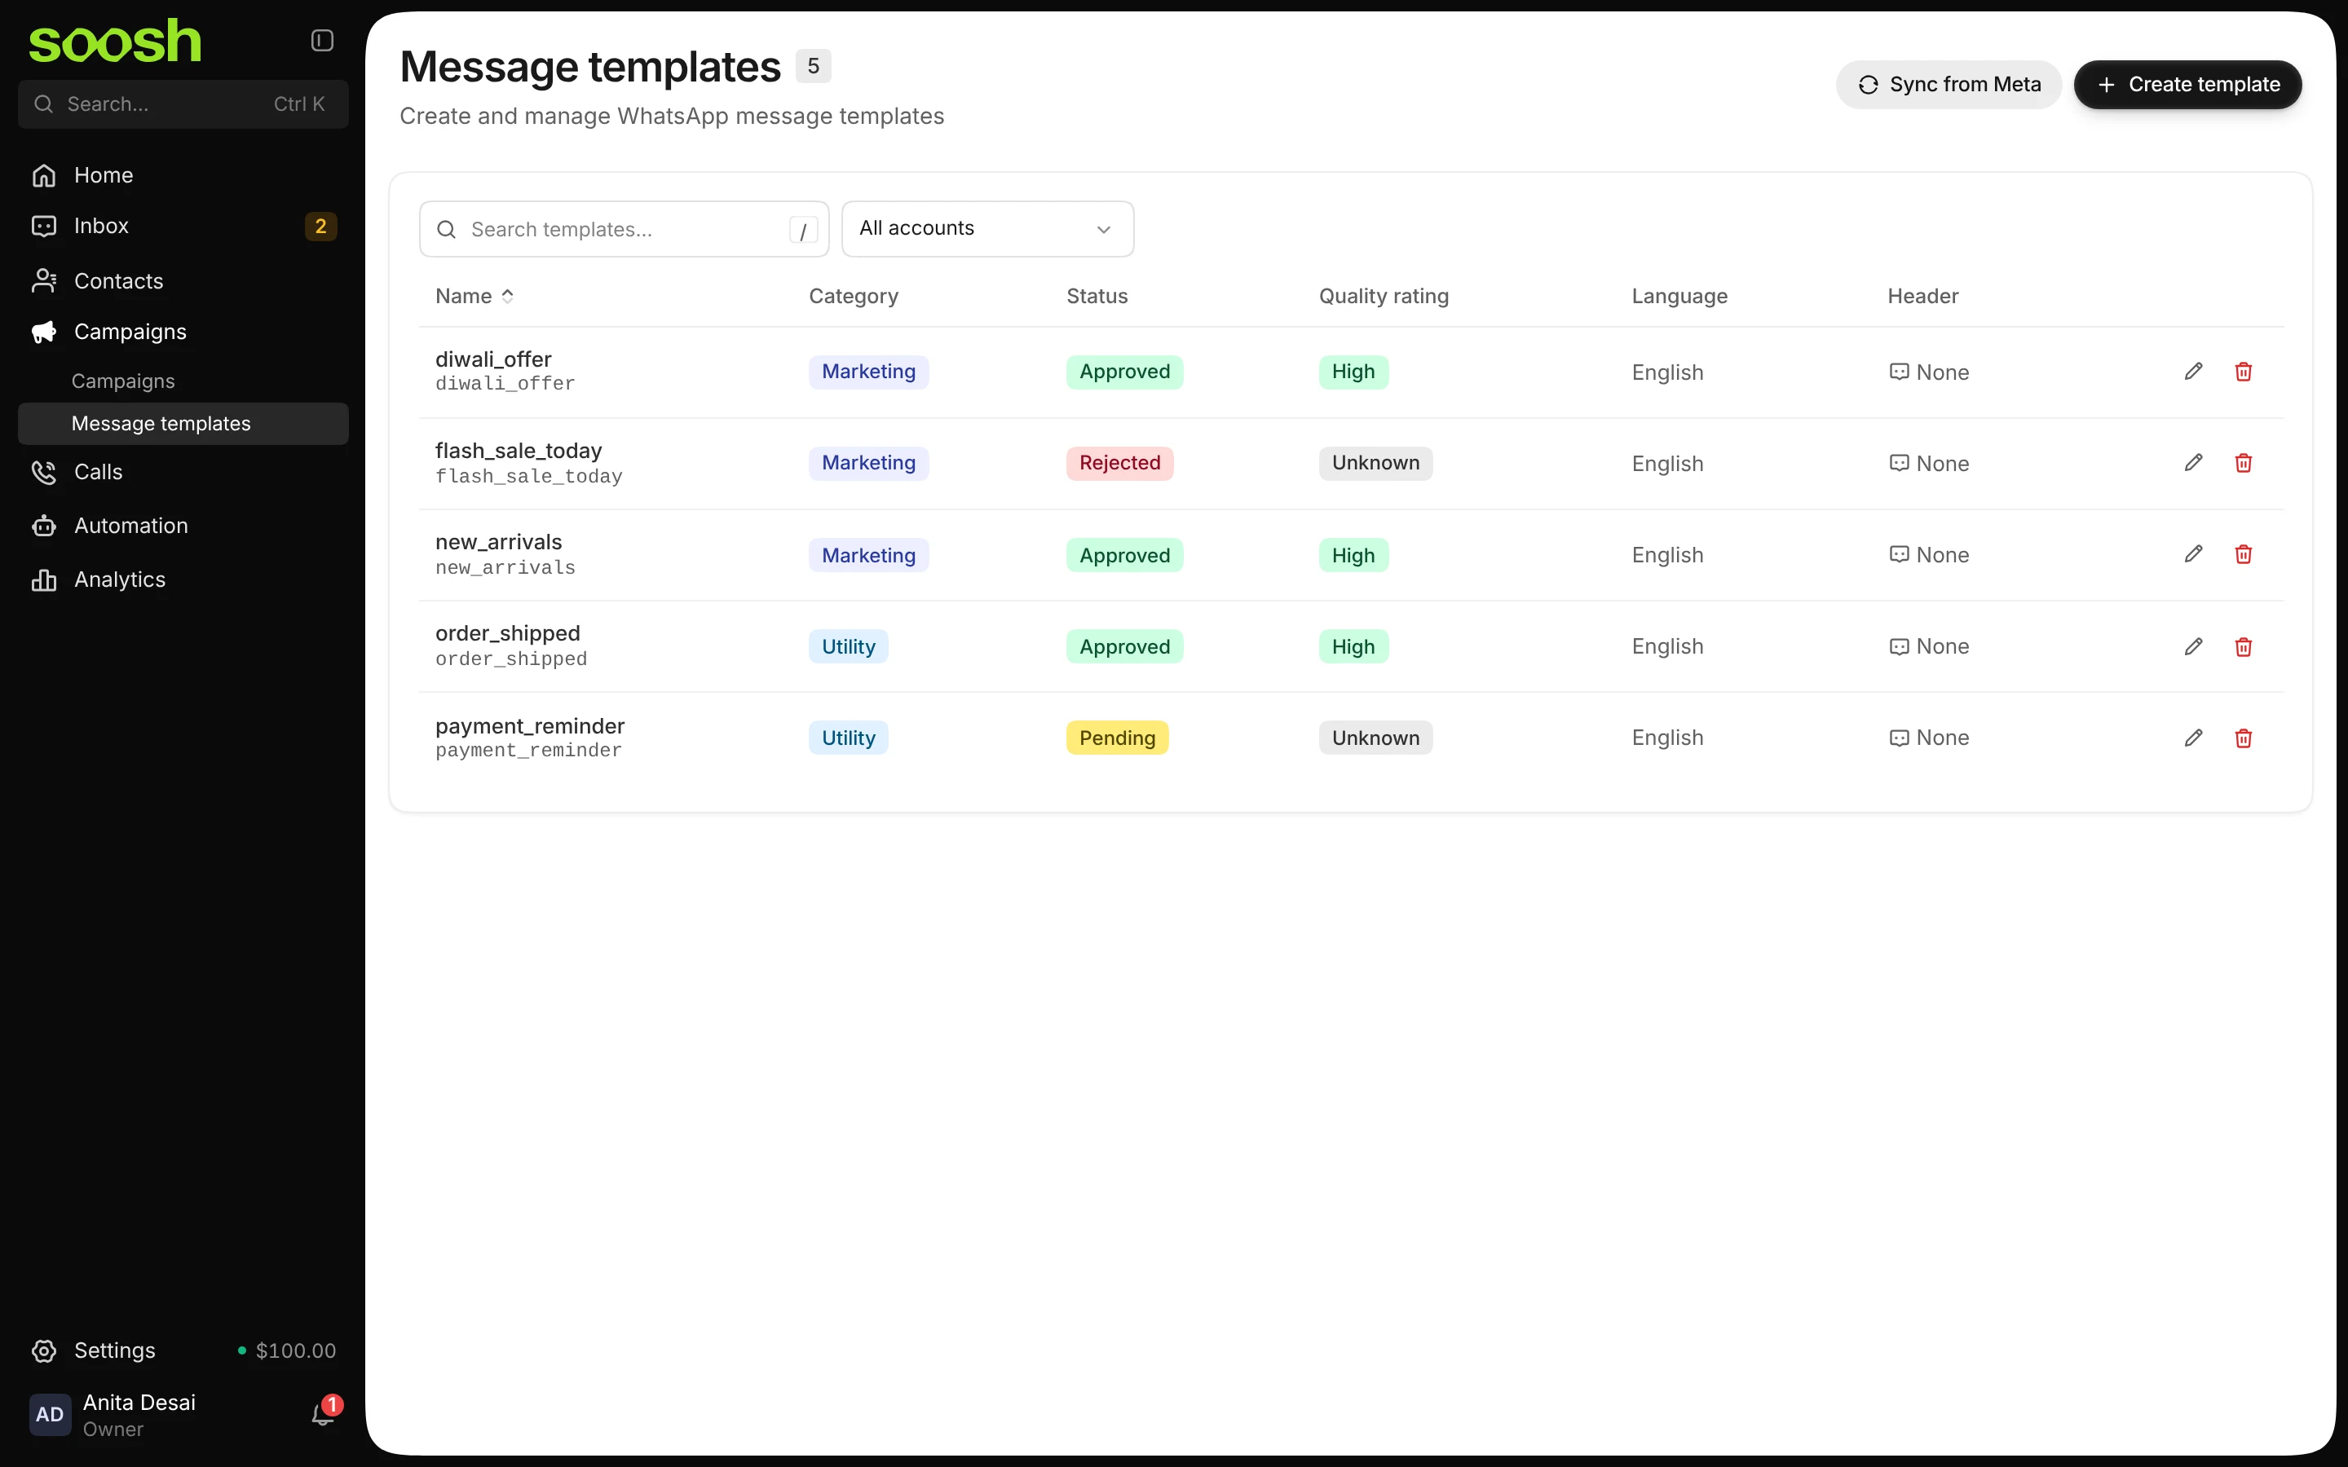
Task: Select the new_arrivals template name
Action: click(499, 542)
